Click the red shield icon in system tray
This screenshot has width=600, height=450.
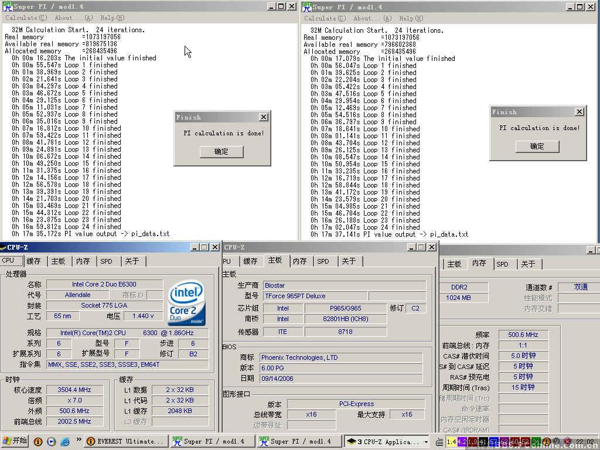click(x=567, y=442)
